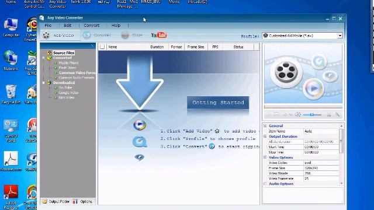Open the Help menu
The width and height of the screenshot is (374, 210).
point(116,25)
